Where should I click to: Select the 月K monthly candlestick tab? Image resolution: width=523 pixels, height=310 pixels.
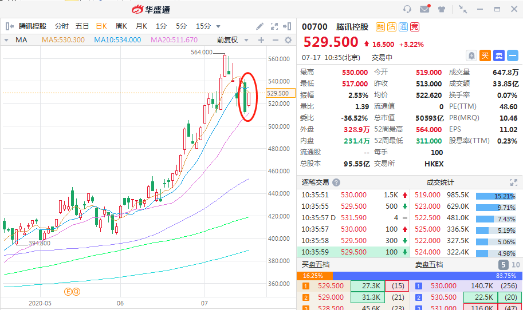coord(141,26)
